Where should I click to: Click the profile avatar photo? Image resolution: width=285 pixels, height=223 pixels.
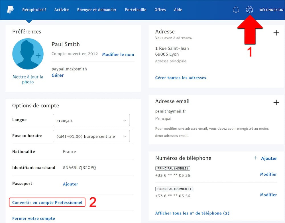[x=28, y=54]
